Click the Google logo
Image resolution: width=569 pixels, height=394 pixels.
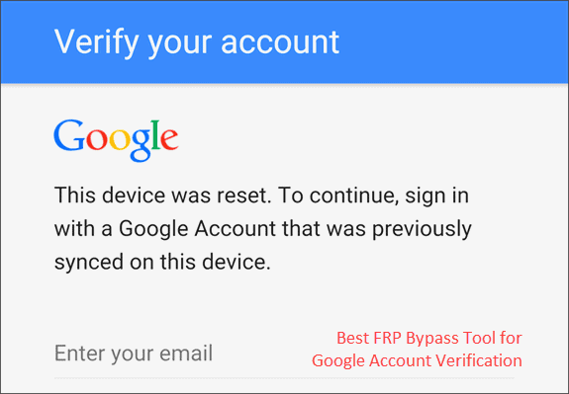[116, 140]
